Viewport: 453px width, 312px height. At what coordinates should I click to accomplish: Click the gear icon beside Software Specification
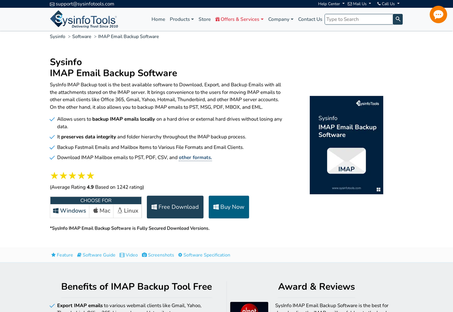pos(180,255)
